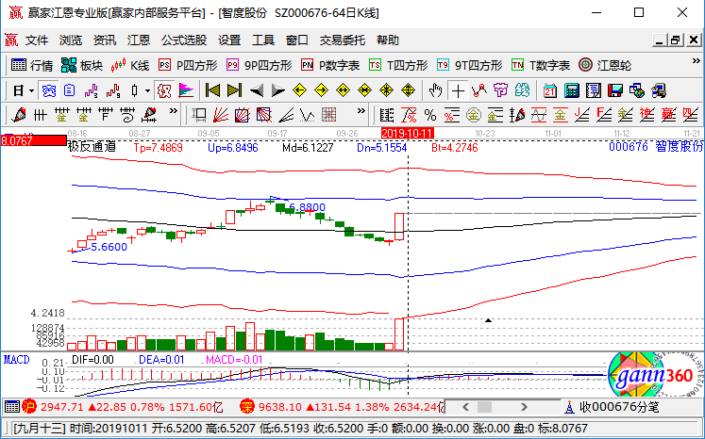Click the yellow diamond double-headed horizontal arrow icon
The height and width of the screenshot is (439, 705).
343,90
